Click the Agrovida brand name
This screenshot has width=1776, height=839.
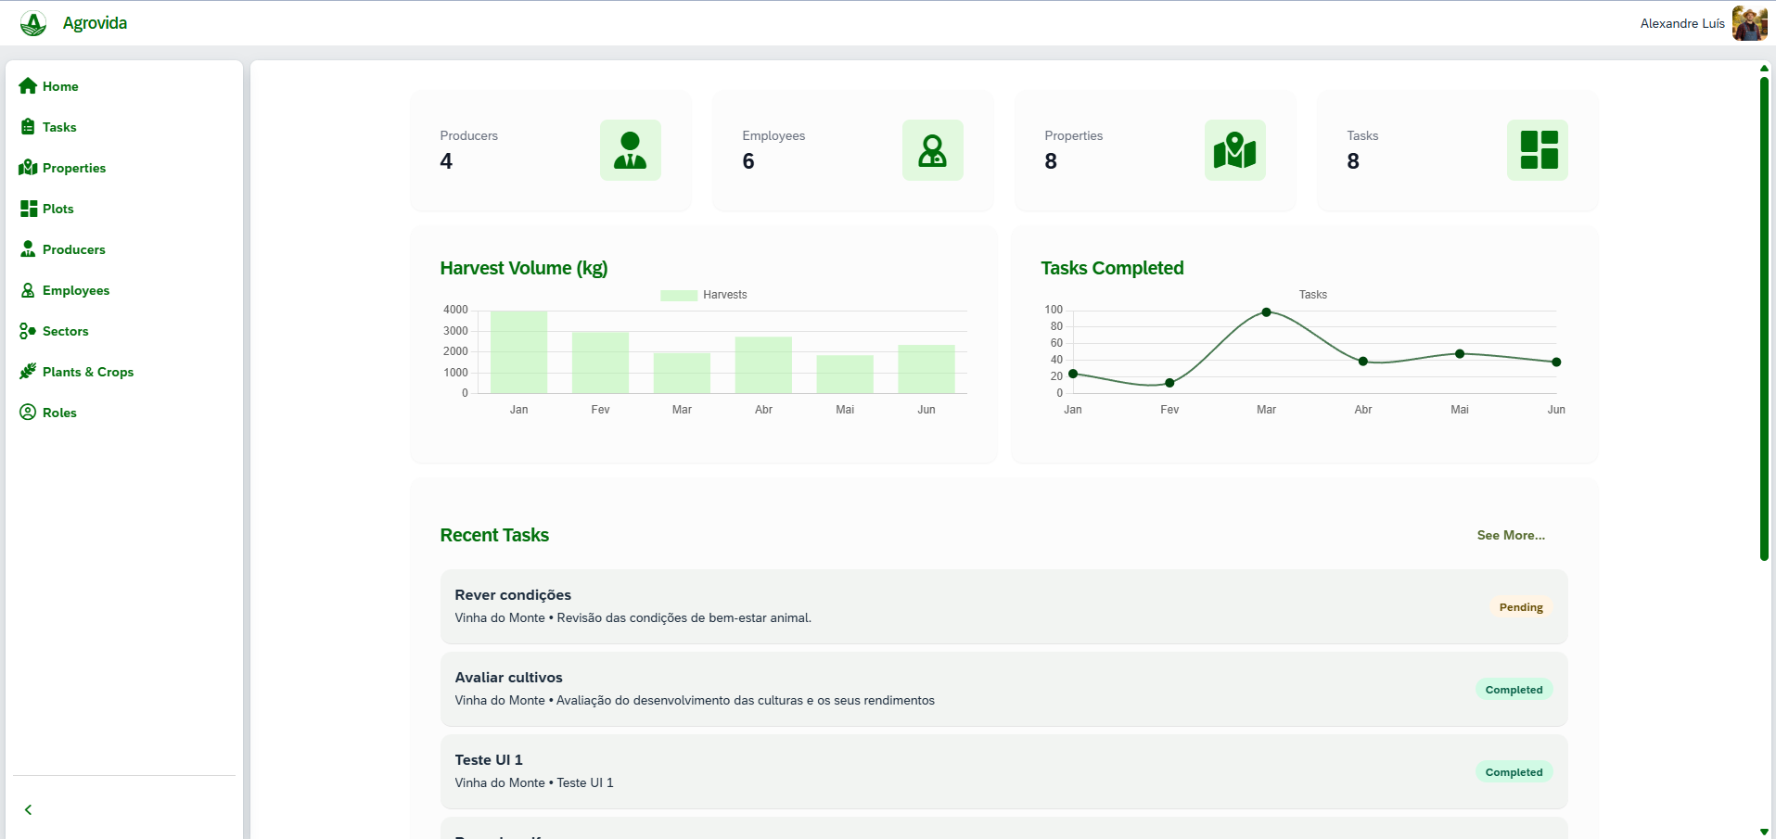click(x=95, y=23)
